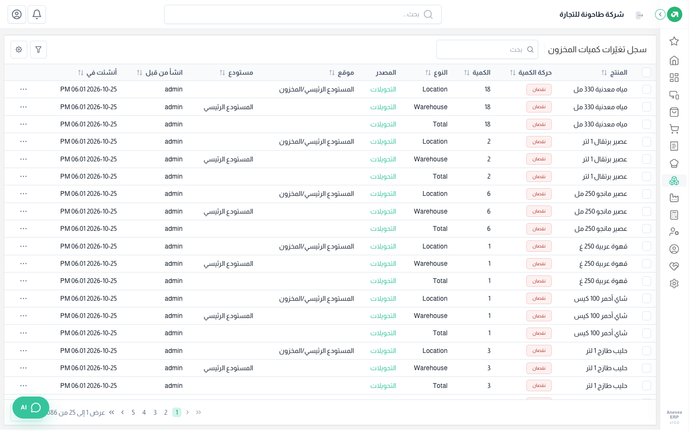Open the receipt invoices icon in sidebar
Screen dimensions: 689x431
(674, 146)
